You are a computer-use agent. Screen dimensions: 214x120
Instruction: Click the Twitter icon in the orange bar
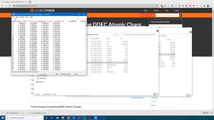tap(142, 15)
